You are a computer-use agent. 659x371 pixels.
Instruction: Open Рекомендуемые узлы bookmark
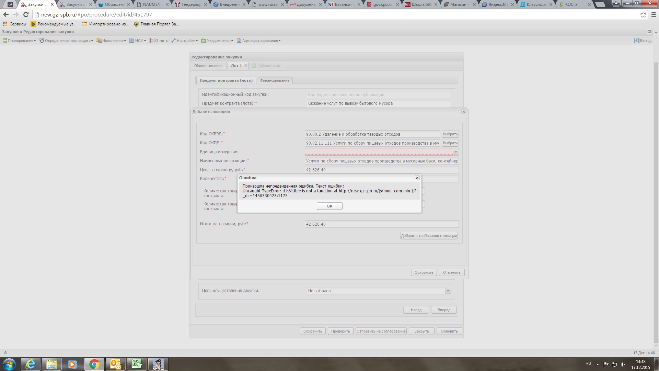click(54, 24)
